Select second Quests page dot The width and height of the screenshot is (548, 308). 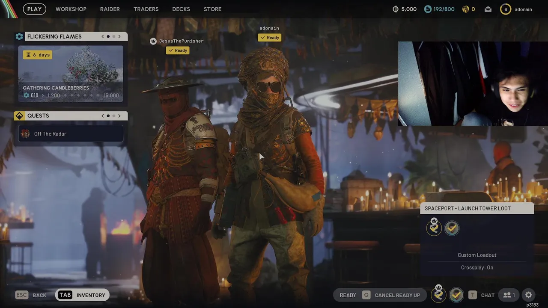(x=114, y=116)
